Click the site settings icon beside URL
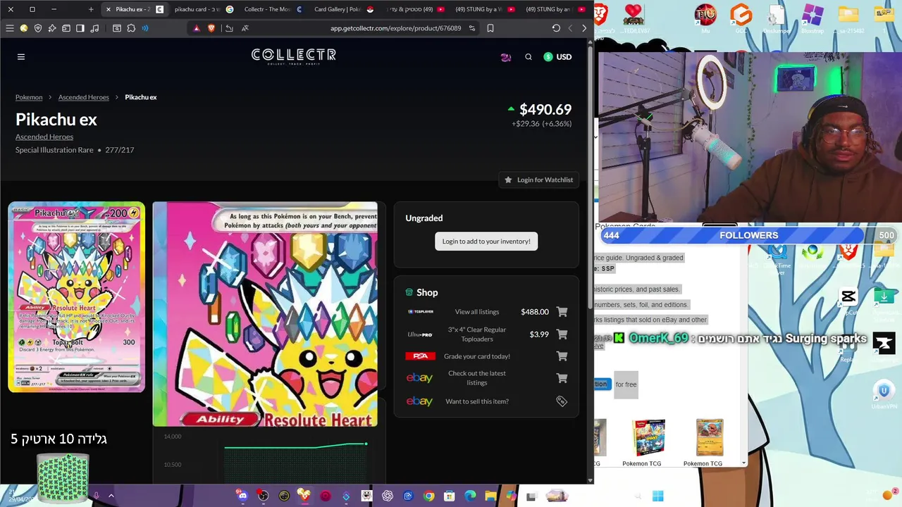 472,28
